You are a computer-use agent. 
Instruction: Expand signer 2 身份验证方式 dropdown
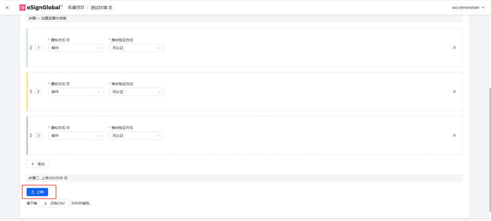coord(136,92)
